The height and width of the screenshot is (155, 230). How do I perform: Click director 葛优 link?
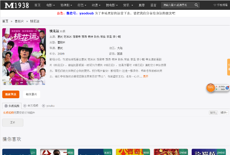coord(60,48)
